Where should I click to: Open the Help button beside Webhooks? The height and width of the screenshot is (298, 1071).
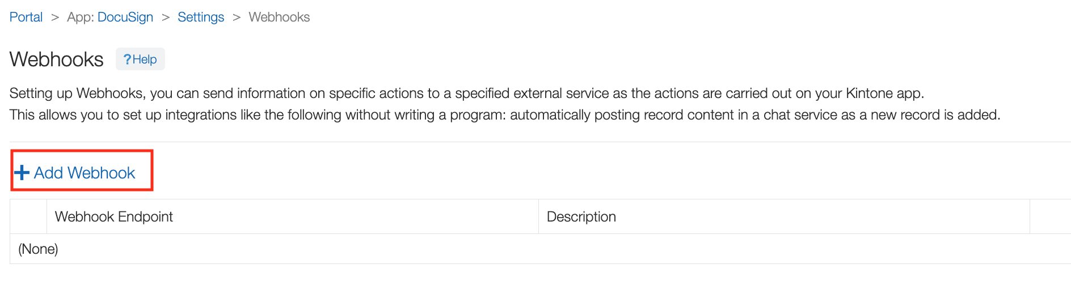(x=140, y=59)
